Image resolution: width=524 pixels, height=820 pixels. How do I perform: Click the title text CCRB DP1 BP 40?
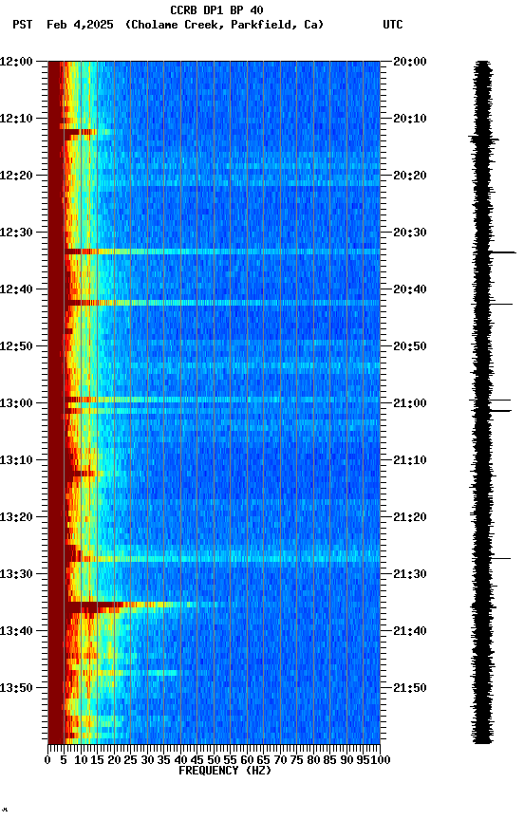point(216,9)
